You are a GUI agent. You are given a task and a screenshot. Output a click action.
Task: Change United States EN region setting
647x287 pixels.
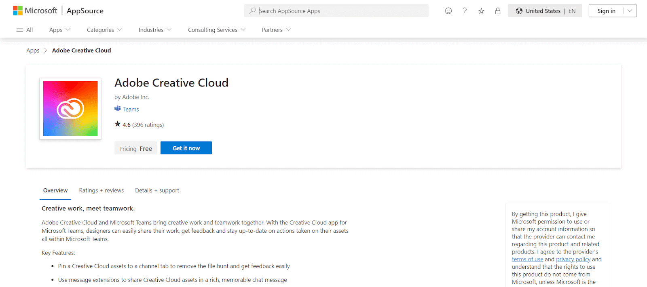(545, 11)
